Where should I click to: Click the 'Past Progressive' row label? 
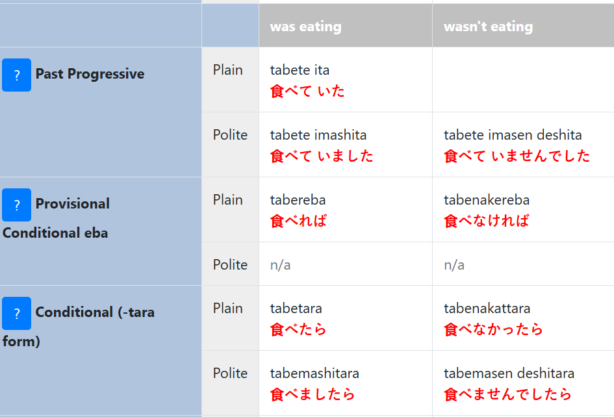[x=90, y=74]
